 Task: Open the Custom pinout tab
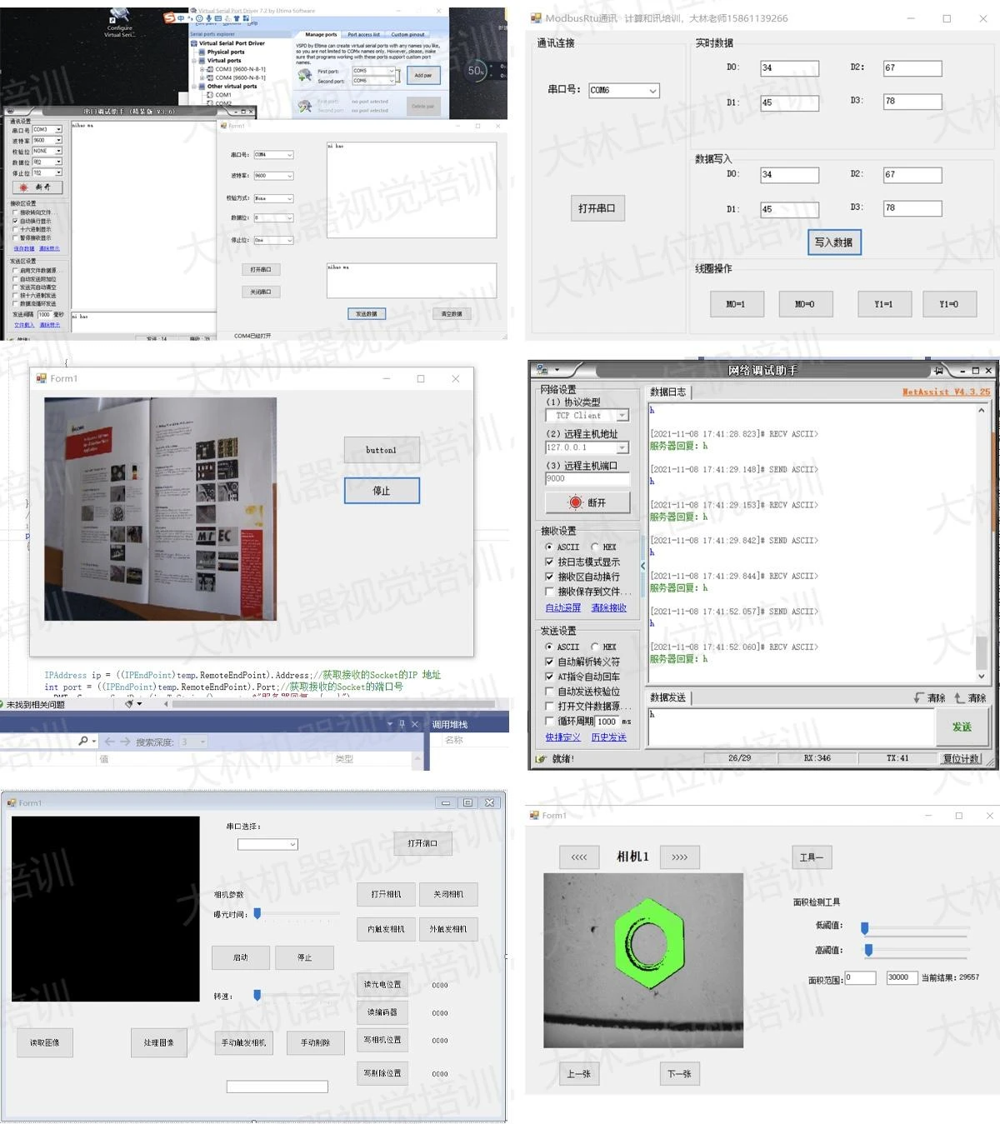407,35
